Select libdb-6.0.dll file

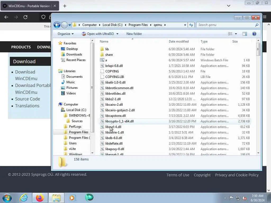point(114,138)
